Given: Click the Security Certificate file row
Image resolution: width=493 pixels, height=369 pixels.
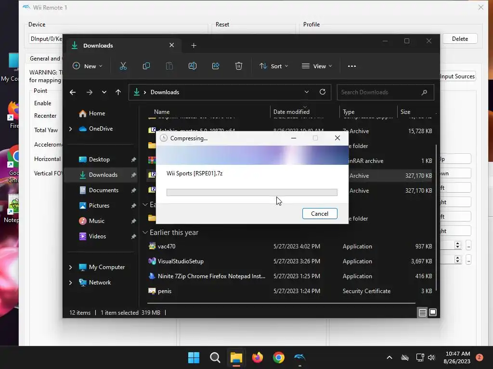Looking at the screenshot, I should pos(289,291).
